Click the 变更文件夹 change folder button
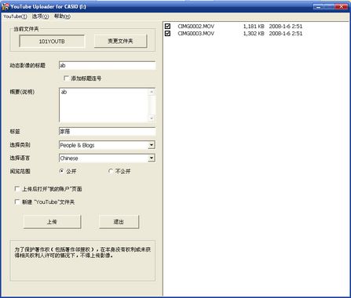Viewport: 351px width, 298px height. pos(120,42)
